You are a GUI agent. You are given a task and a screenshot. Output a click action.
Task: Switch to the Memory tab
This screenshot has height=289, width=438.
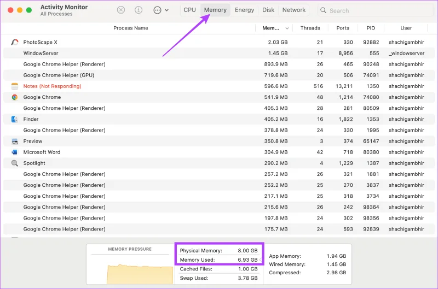click(x=215, y=10)
